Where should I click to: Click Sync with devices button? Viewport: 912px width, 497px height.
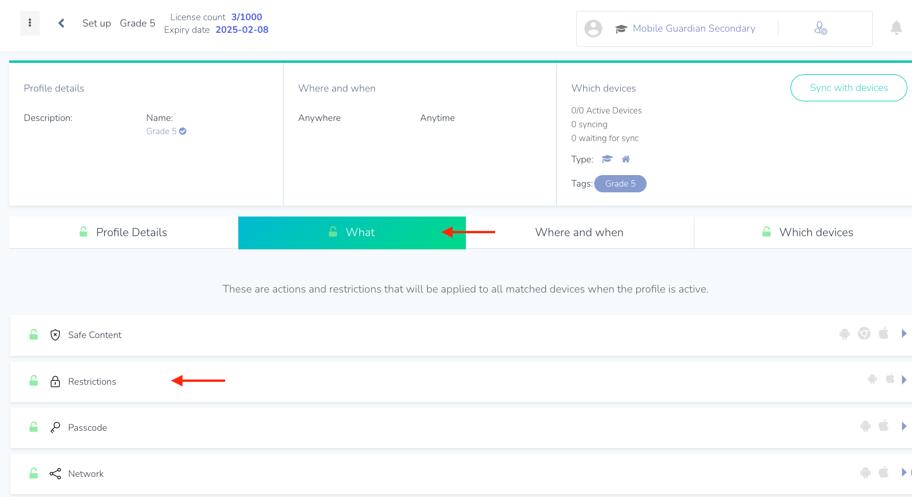(849, 88)
